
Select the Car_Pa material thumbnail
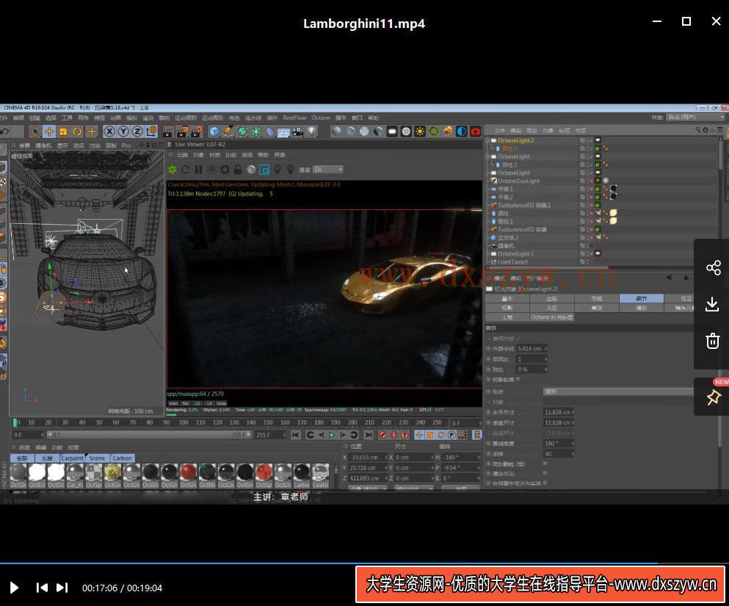point(74,476)
